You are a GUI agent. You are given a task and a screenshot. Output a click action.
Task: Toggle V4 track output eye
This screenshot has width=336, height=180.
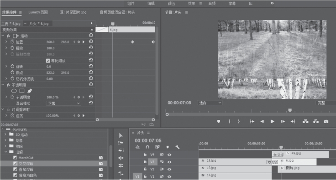[x=169, y=154]
